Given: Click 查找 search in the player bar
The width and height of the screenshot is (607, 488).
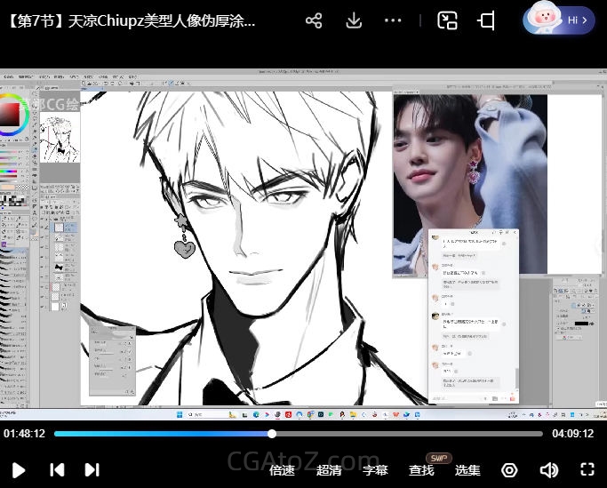Looking at the screenshot, I should coord(421,470).
